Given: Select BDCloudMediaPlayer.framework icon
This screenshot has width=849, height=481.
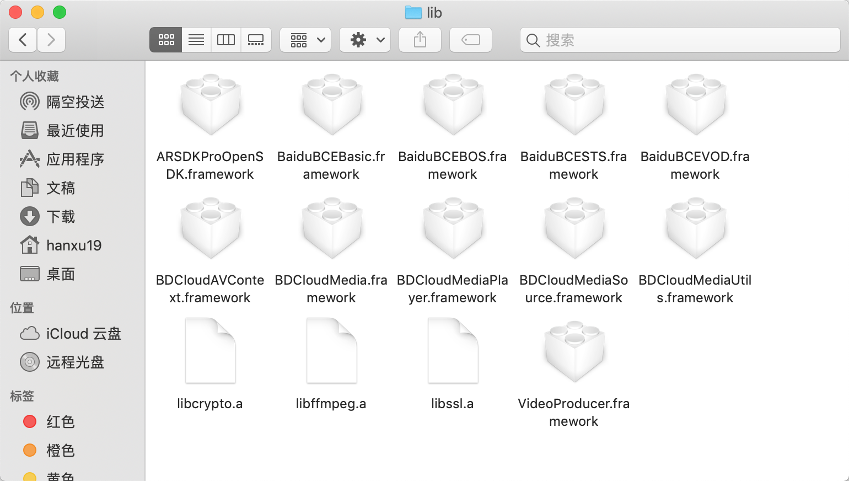Looking at the screenshot, I should [x=453, y=228].
